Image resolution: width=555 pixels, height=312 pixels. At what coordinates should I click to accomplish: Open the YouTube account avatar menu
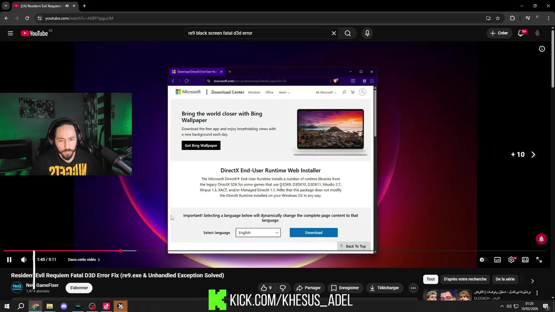pyautogui.click(x=538, y=33)
